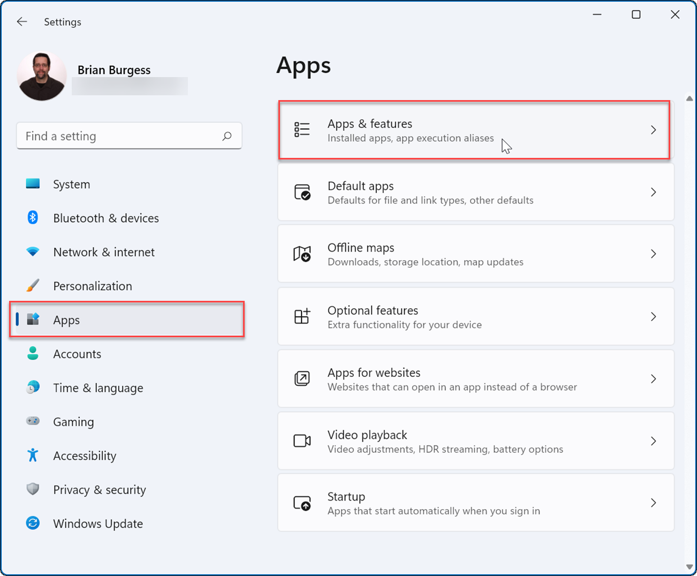Click the Personalization paintbrush icon
This screenshot has height=576, width=697.
click(x=33, y=286)
